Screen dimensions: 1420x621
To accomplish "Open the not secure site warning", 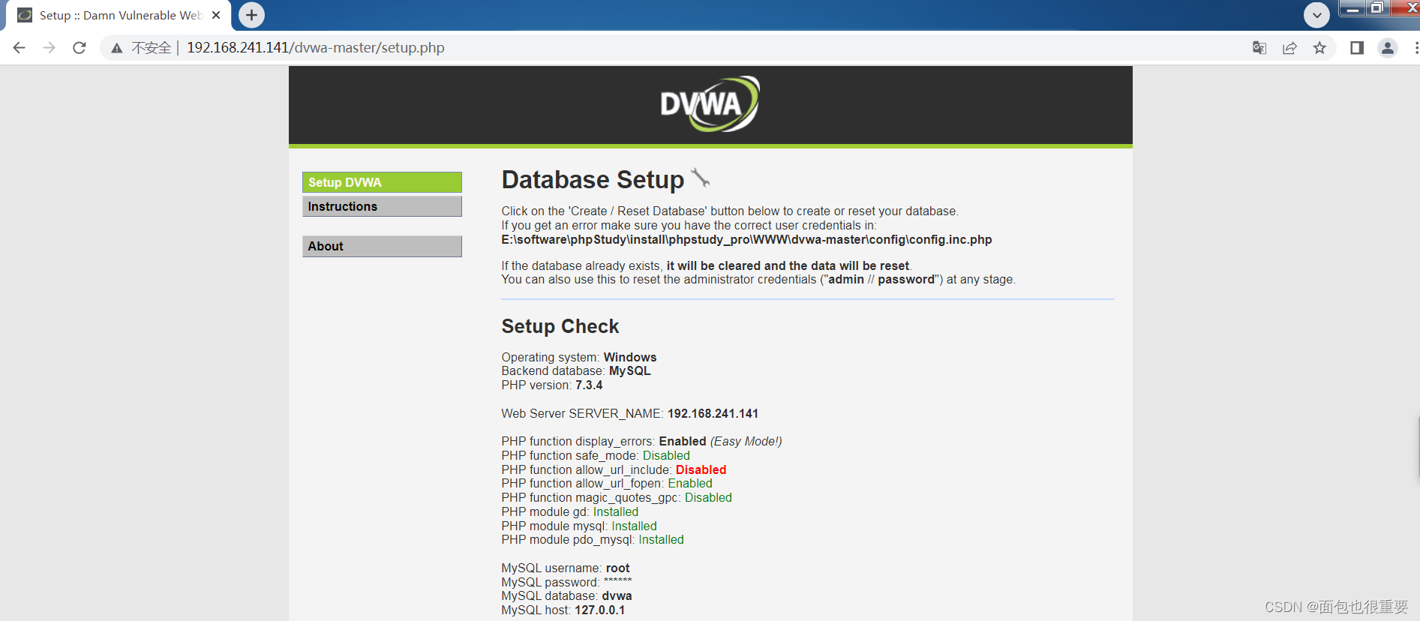I will [x=143, y=48].
